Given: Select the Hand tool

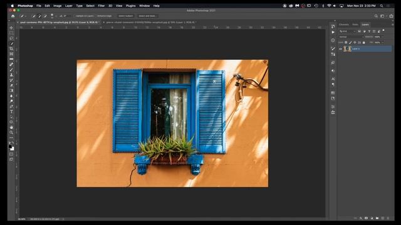Looking at the screenshot, I should click(x=11, y=127).
